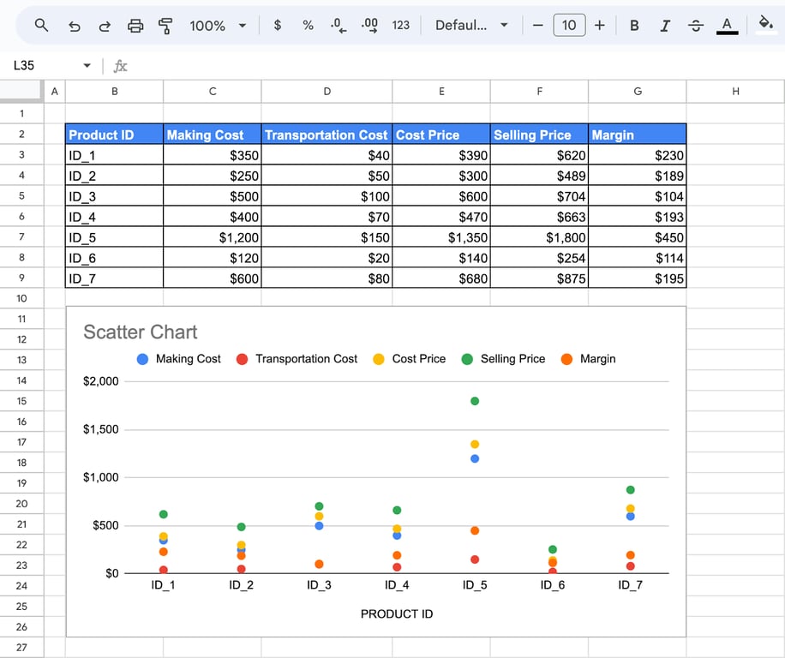Undo the last action
The width and height of the screenshot is (785, 658).
pyautogui.click(x=74, y=26)
